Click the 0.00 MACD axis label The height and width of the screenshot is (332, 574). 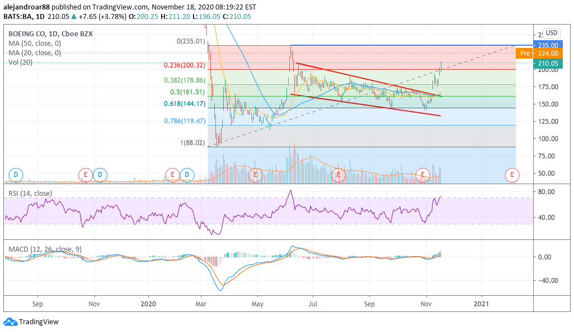(x=545, y=257)
